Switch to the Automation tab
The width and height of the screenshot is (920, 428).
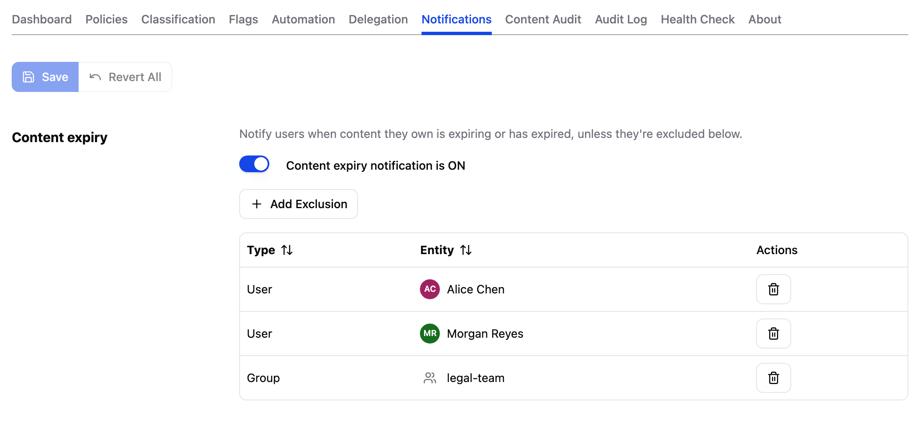coord(303,19)
